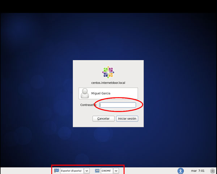Click the Contraseña password field

[118, 105]
